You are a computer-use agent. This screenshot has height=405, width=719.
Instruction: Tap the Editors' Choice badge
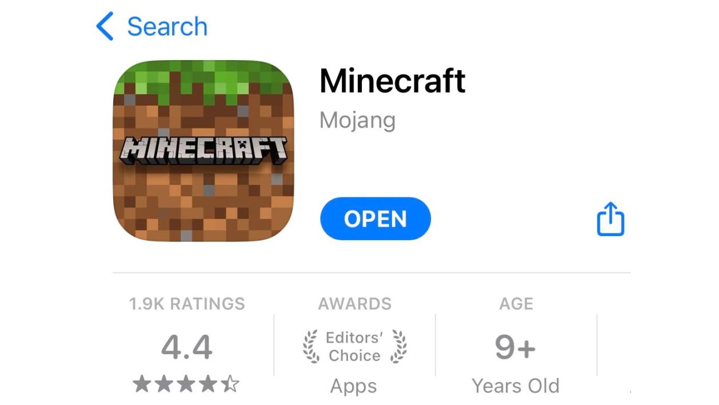click(354, 347)
